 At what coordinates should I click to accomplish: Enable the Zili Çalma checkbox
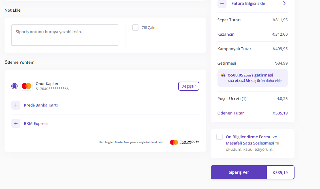pyautogui.click(x=135, y=27)
